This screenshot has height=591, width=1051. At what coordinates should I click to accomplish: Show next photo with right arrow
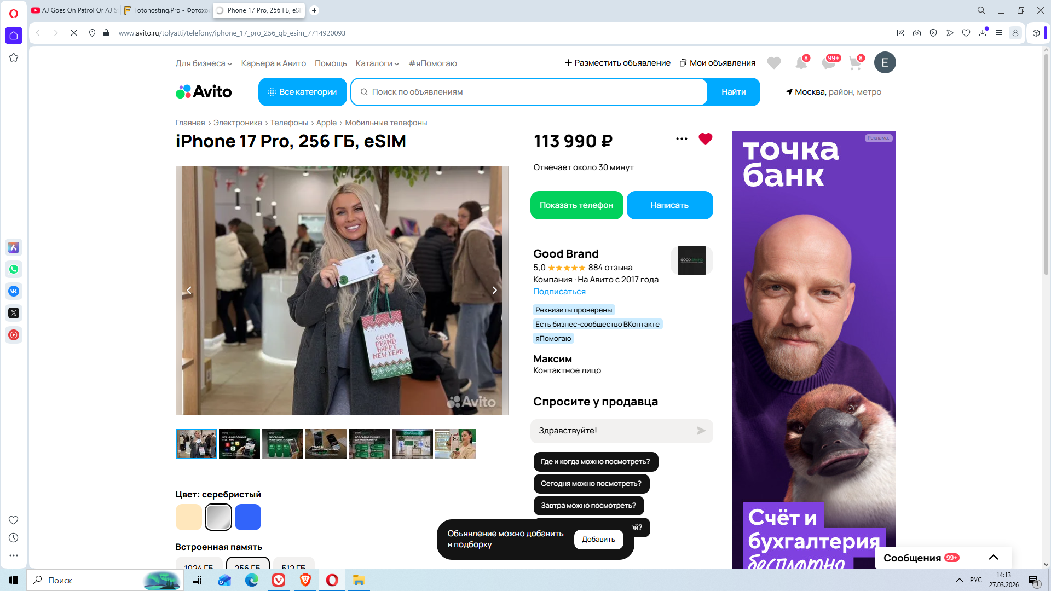(x=494, y=291)
